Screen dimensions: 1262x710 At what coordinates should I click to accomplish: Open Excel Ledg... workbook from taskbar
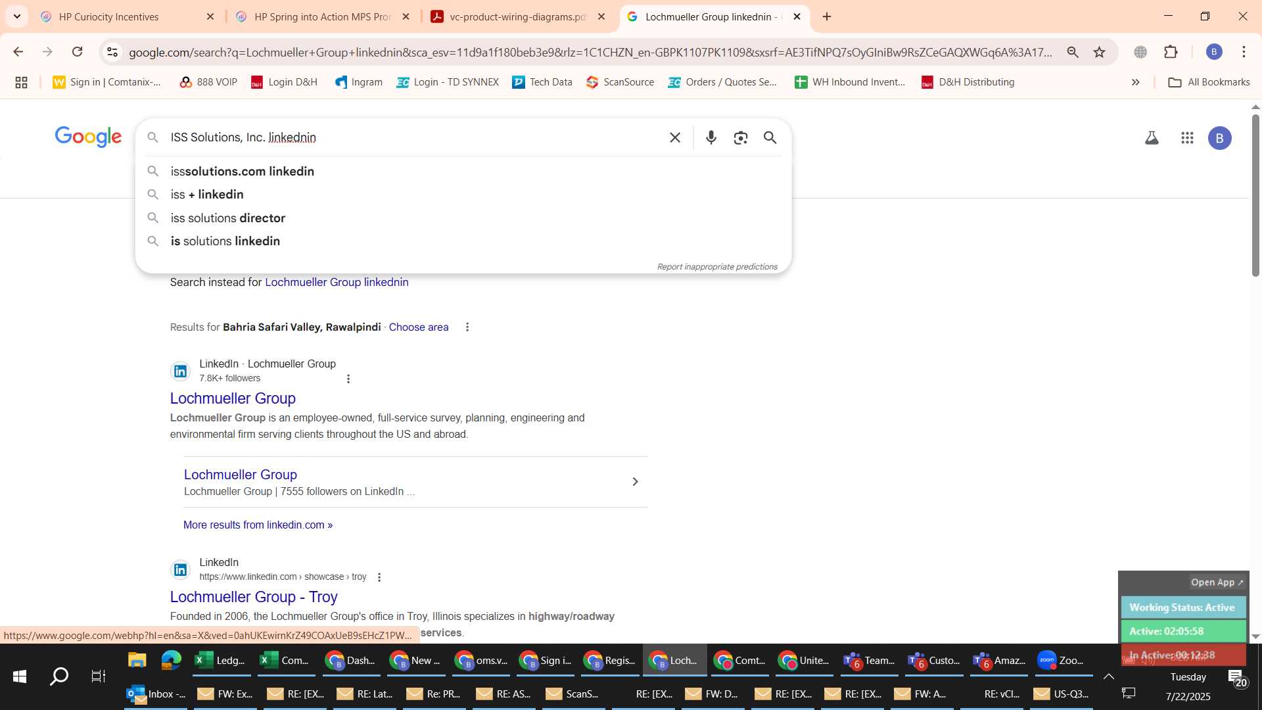click(x=220, y=660)
